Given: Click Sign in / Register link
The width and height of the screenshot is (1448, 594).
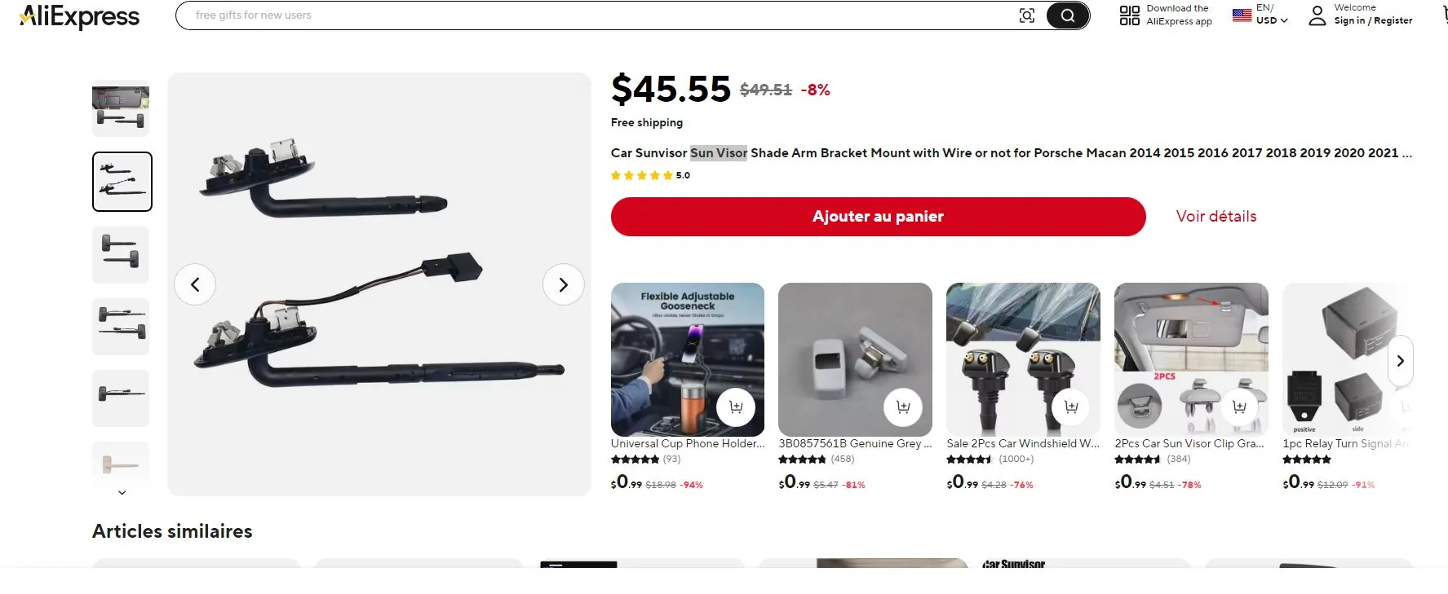Looking at the screenshot, I should point(1373,21).
